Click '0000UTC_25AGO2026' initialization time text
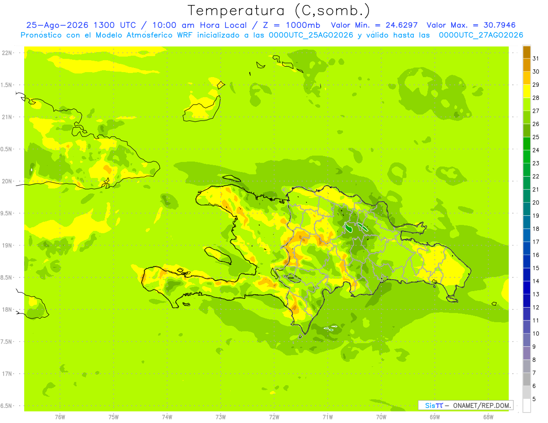Screen dimensions: 548x423 [x=311, y=35]
